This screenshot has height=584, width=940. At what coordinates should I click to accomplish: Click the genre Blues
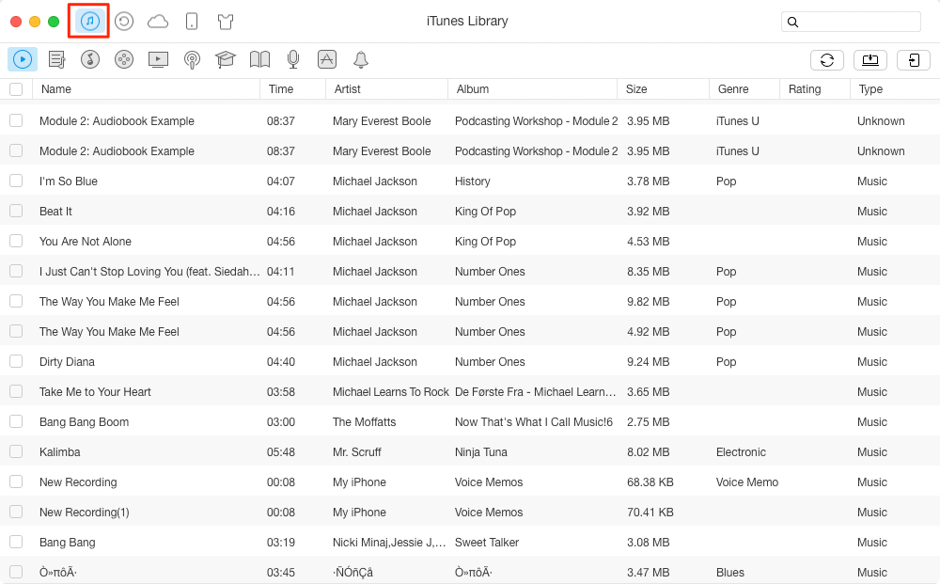click(730, 573)
